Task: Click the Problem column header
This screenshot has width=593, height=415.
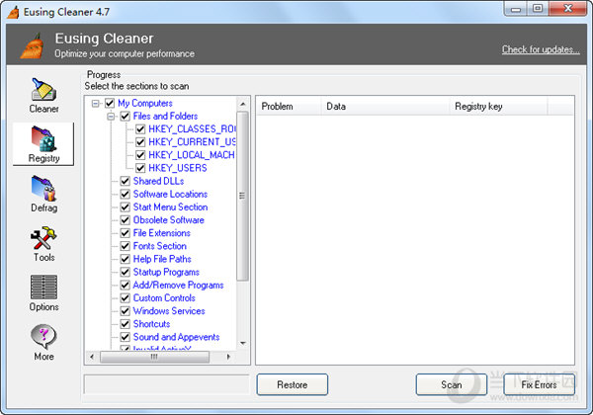Action: tap(289, 107)
